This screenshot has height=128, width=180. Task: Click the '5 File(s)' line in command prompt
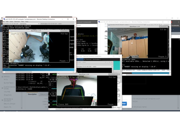(x=35, y=81)
